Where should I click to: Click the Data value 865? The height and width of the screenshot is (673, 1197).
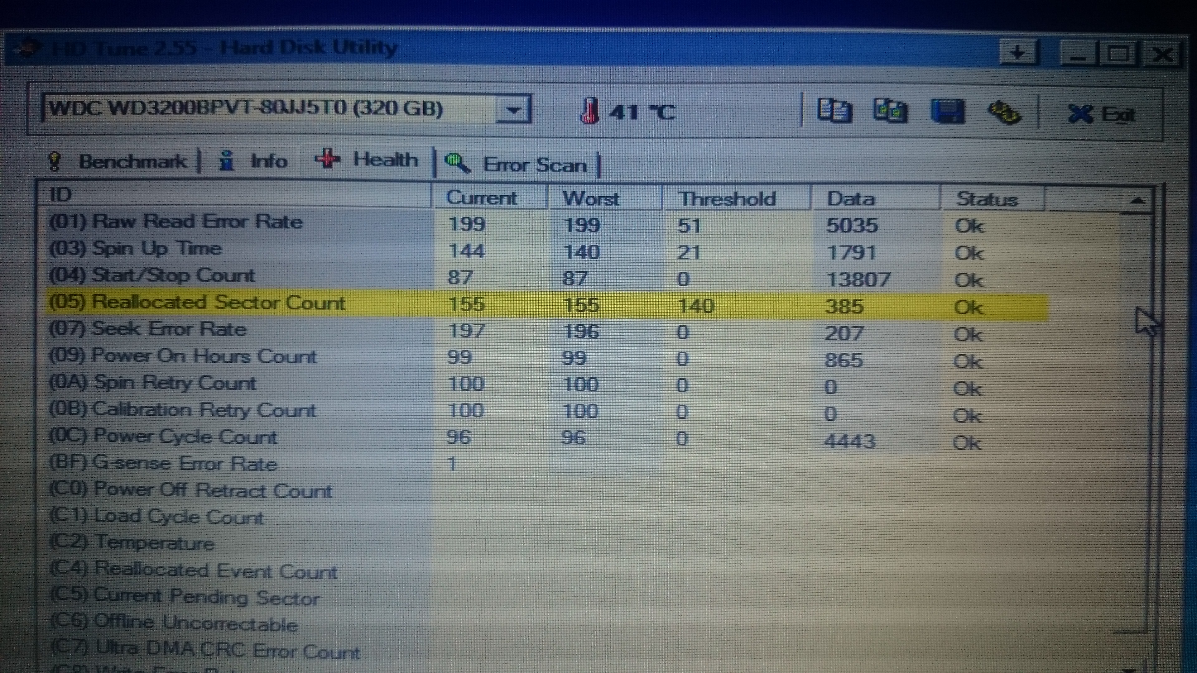pyautogui.click(x=844, y=360)
